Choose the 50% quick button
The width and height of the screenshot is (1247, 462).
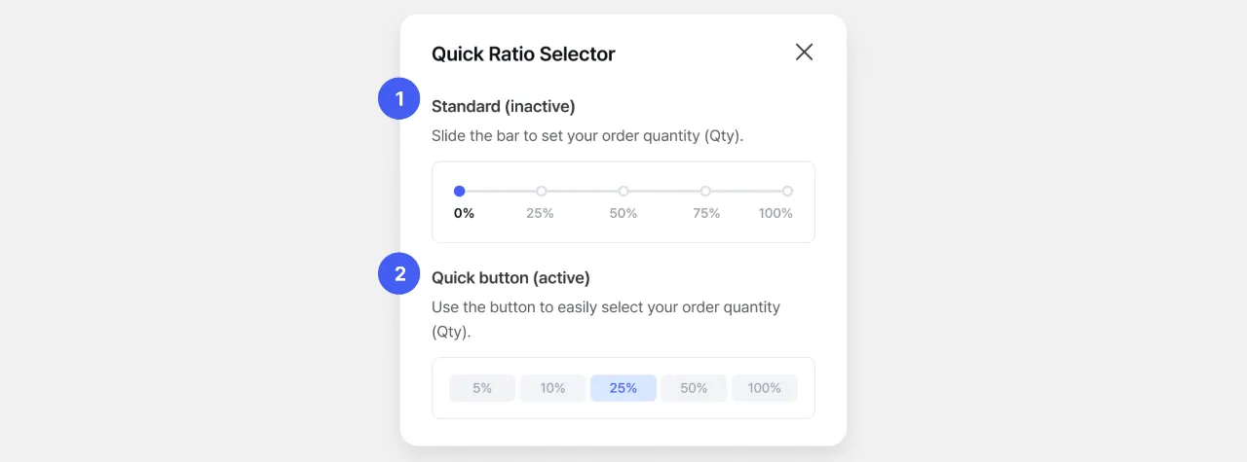[x=694, y=388]
